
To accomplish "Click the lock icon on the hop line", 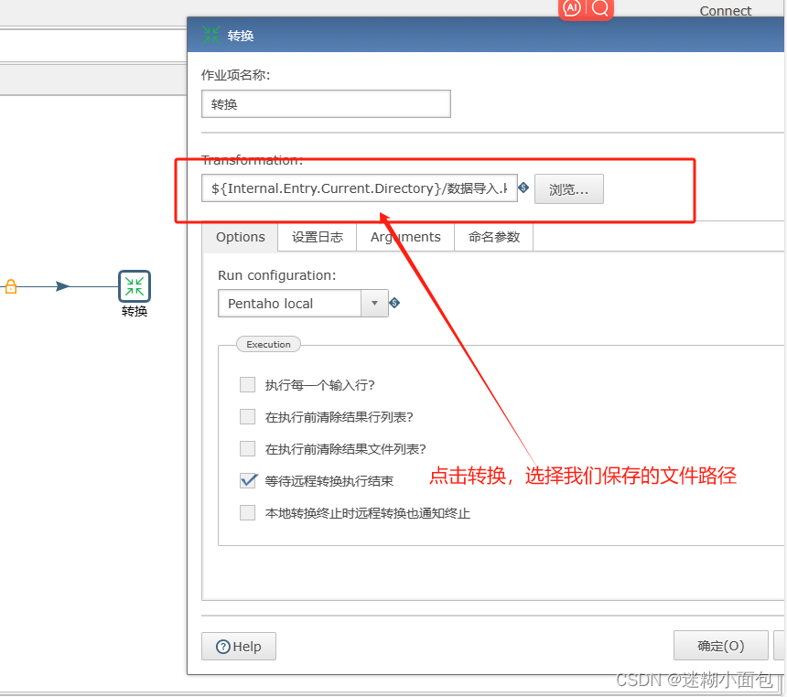I will point(11,286).
